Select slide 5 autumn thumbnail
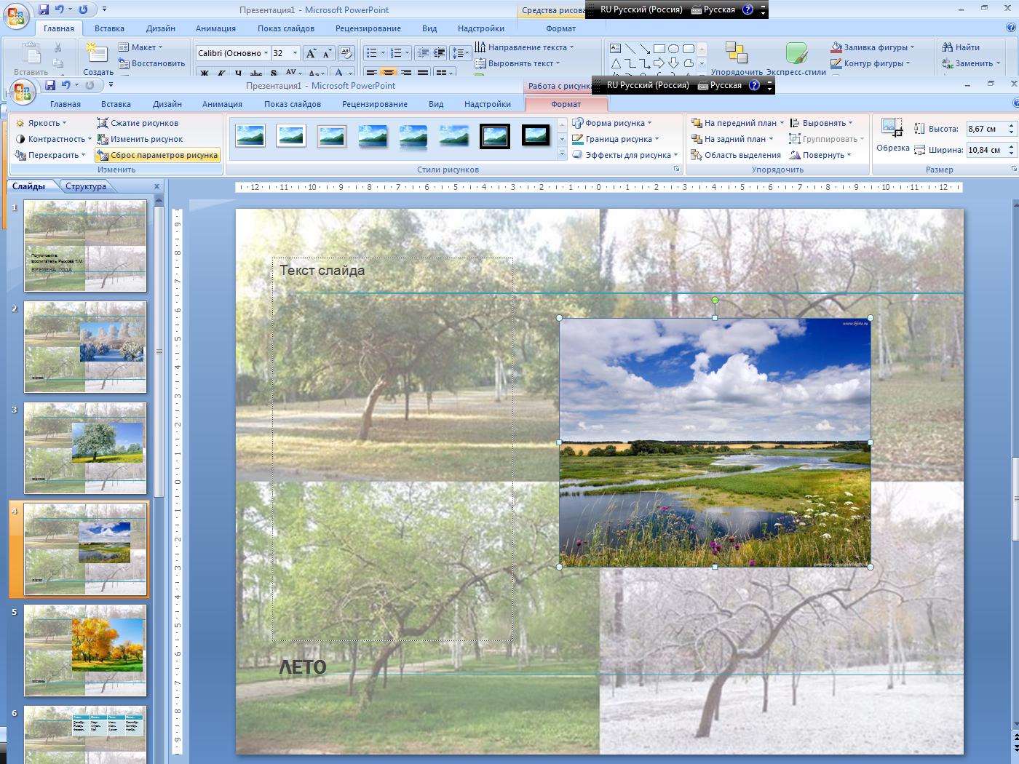This screenshot has width=1019, height=764. pos(85,650)
